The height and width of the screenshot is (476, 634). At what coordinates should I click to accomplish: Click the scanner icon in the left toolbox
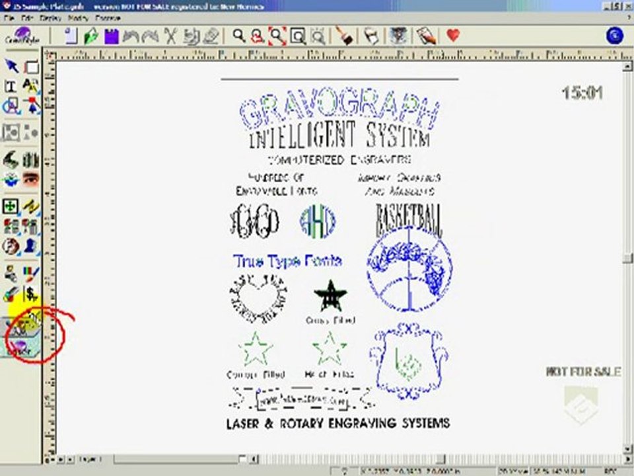(x=11, y=160)
